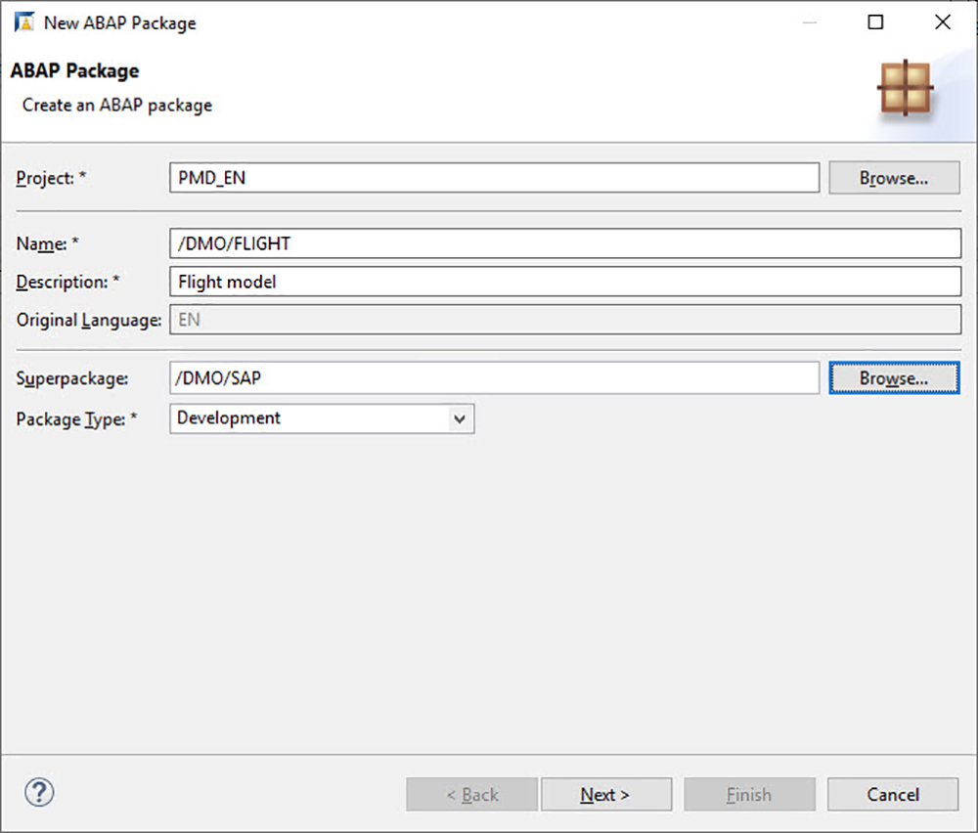This screenshot has width=978, height=833.
Task: Cancel the package creation wizard
Action: [x=892, y=794]
